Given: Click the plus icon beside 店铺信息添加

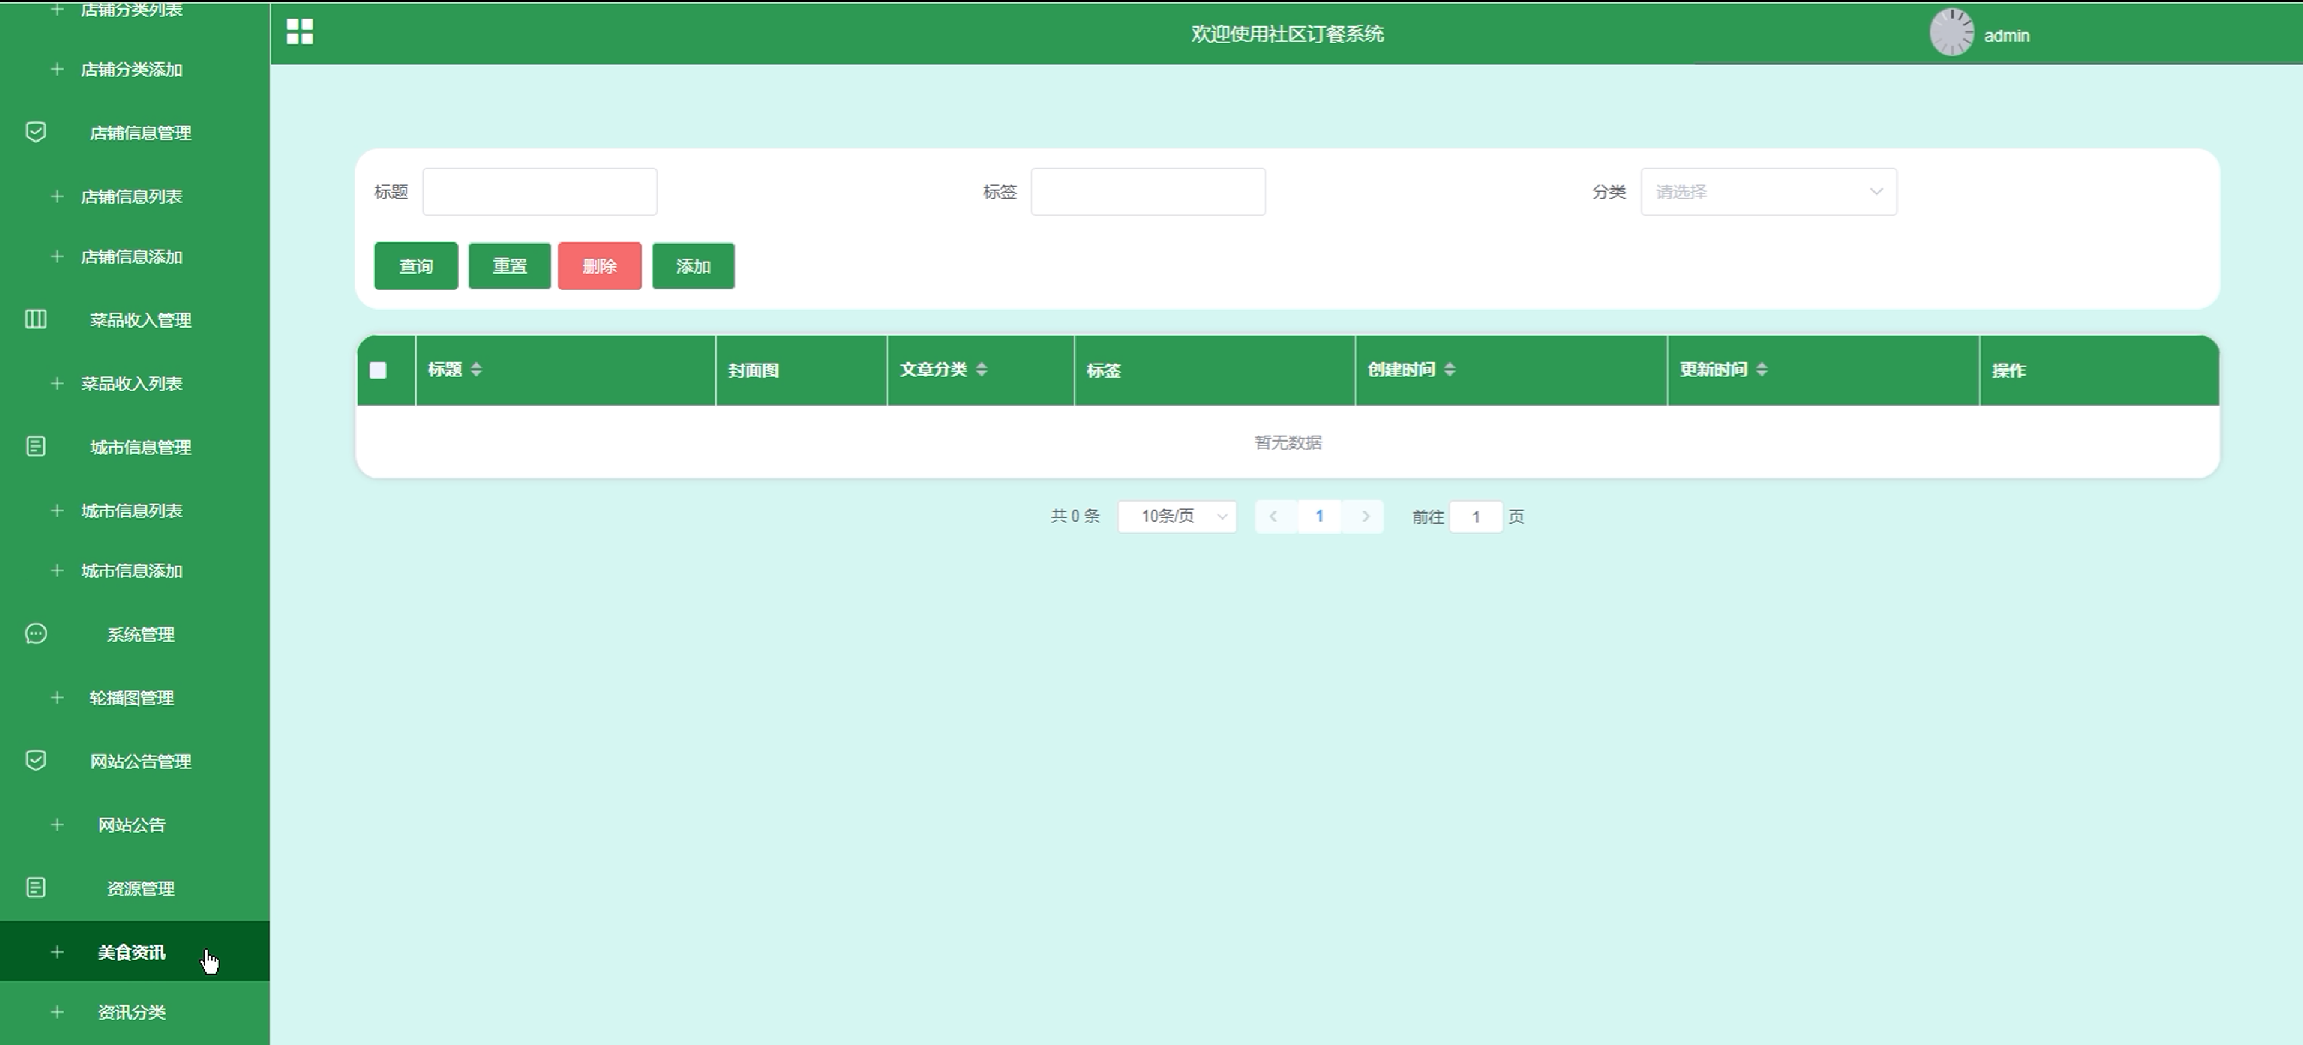Looking at the screenshot, I should pos(57,256).
